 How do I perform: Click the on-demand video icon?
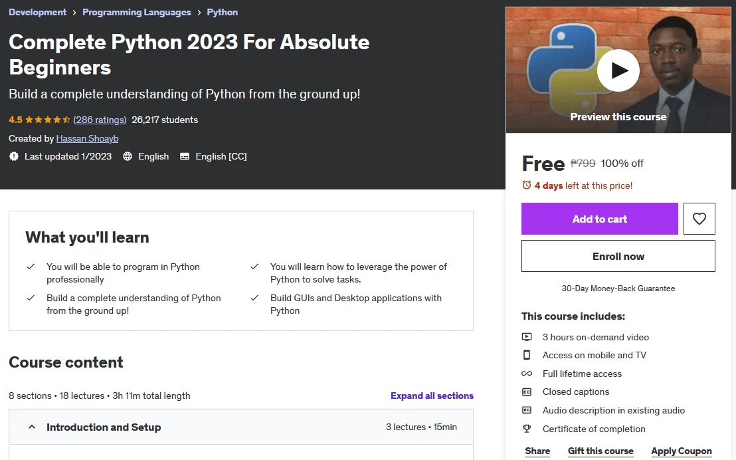tap(527, 337)
